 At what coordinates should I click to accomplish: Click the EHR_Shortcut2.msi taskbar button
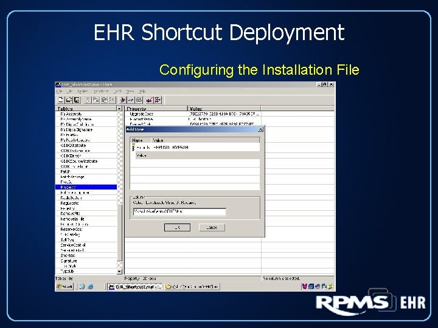pos(135,287)
